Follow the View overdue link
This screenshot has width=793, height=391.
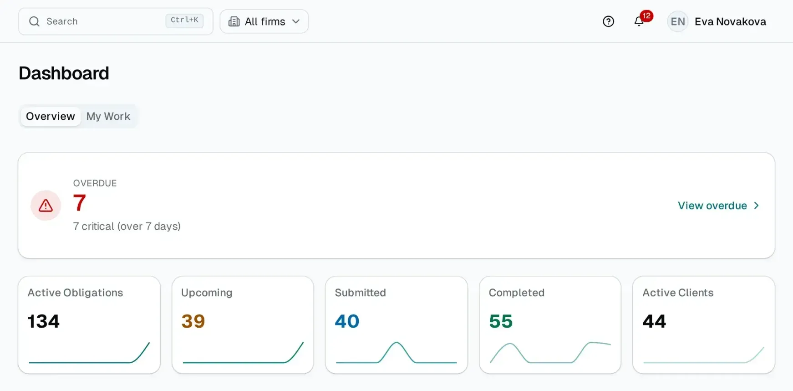coord(718,206)
